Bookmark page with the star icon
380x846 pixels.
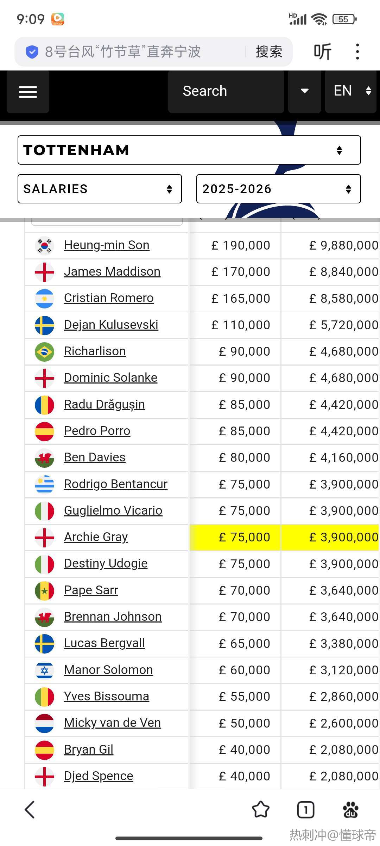tap(261, 809)
